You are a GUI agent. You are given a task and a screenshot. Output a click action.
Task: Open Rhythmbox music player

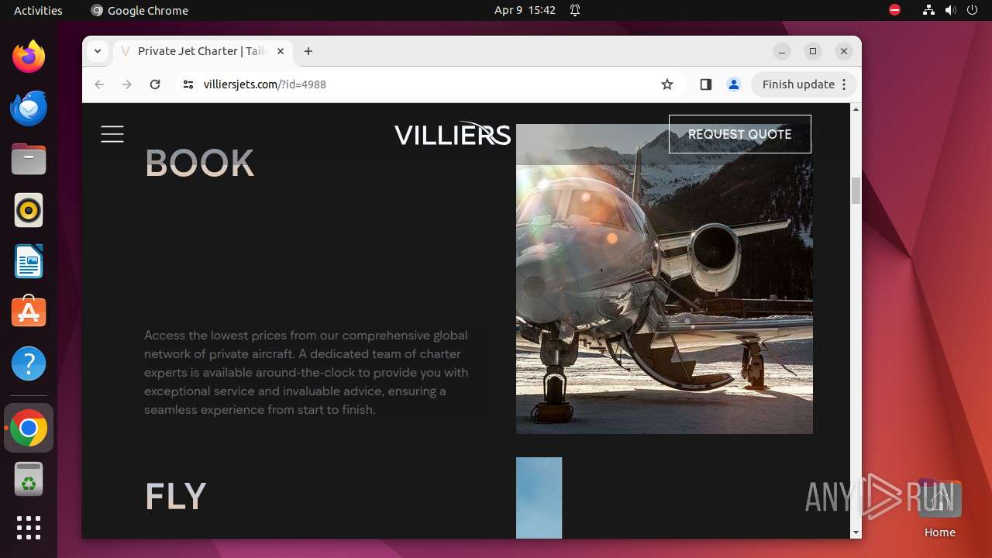(29, 210)
